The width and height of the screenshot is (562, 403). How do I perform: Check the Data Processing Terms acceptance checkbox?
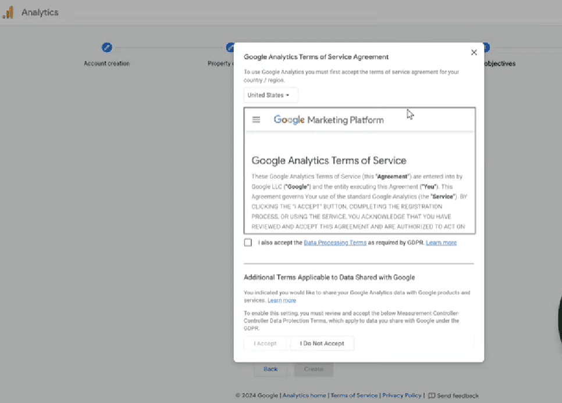pyautogui.click(x=248, y=242)
